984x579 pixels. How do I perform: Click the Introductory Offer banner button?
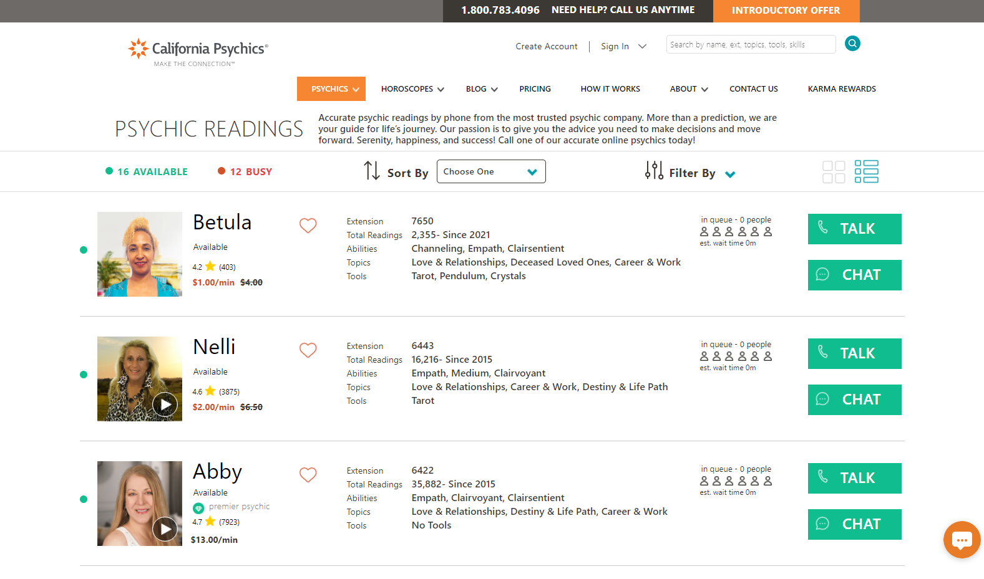pos(786,11)
